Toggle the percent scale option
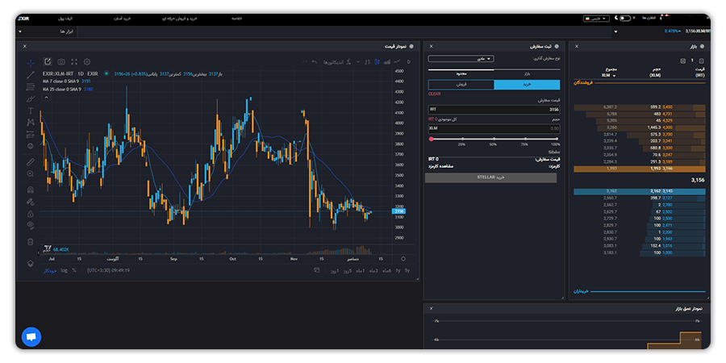 click(x=74, y=270)
